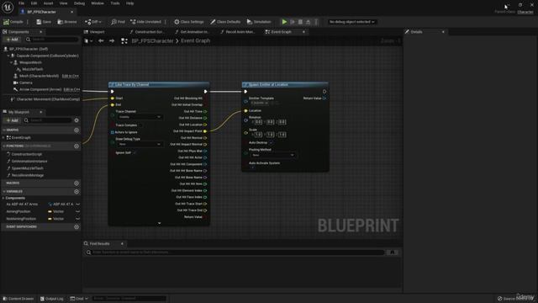Select the Camera component
The width and height of the screenshot is (538, 303).
pos(26,82)
